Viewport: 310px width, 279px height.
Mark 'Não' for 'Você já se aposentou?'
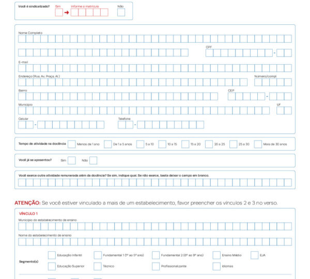point(94,161)
